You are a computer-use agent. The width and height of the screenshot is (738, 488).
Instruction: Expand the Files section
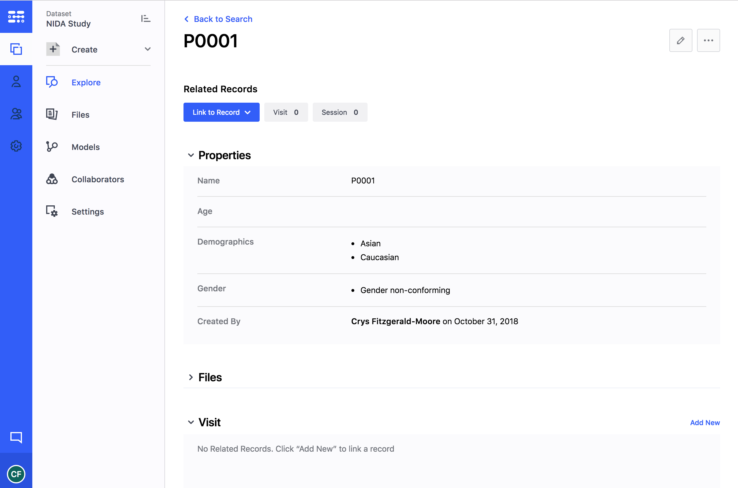pos(191,377)
